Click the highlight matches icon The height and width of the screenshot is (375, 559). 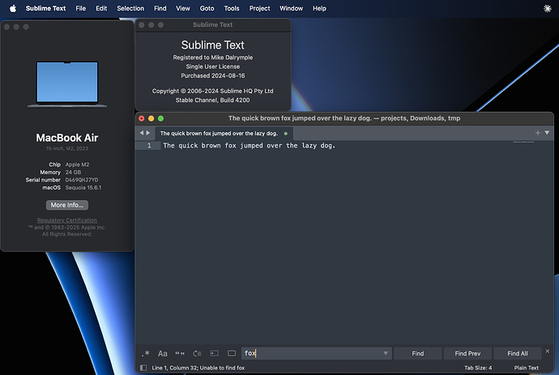pos(232,353)
